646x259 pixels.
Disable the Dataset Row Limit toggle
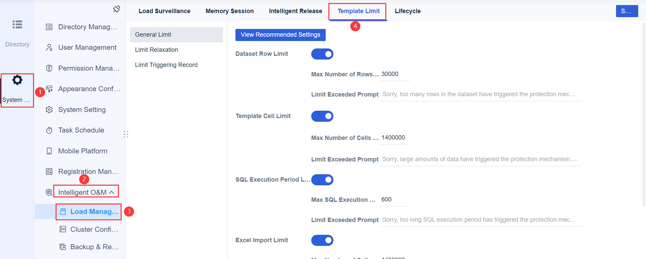point(322,54)
